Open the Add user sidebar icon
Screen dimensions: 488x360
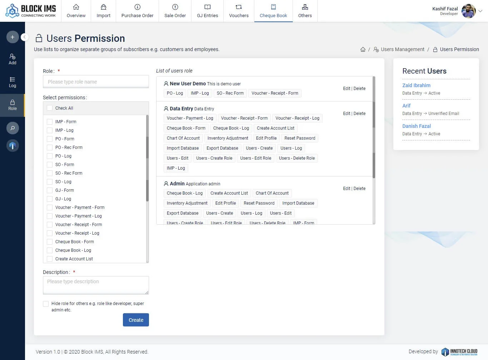tap(13, 59)
